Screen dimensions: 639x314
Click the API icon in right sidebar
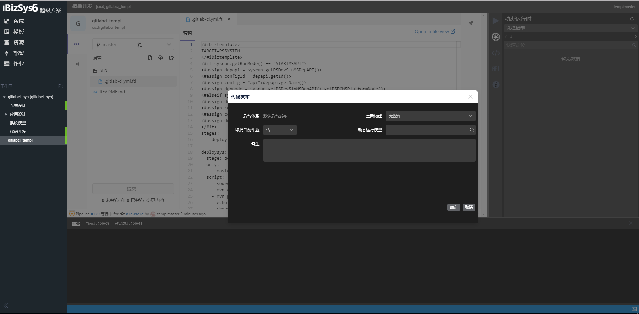(x=496, y=69)
